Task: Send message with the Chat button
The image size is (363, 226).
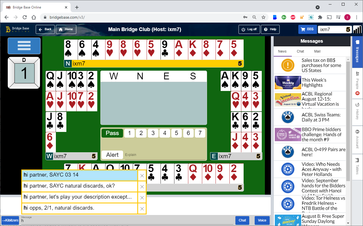Action: pyautogui.click(x=242, y=220)
